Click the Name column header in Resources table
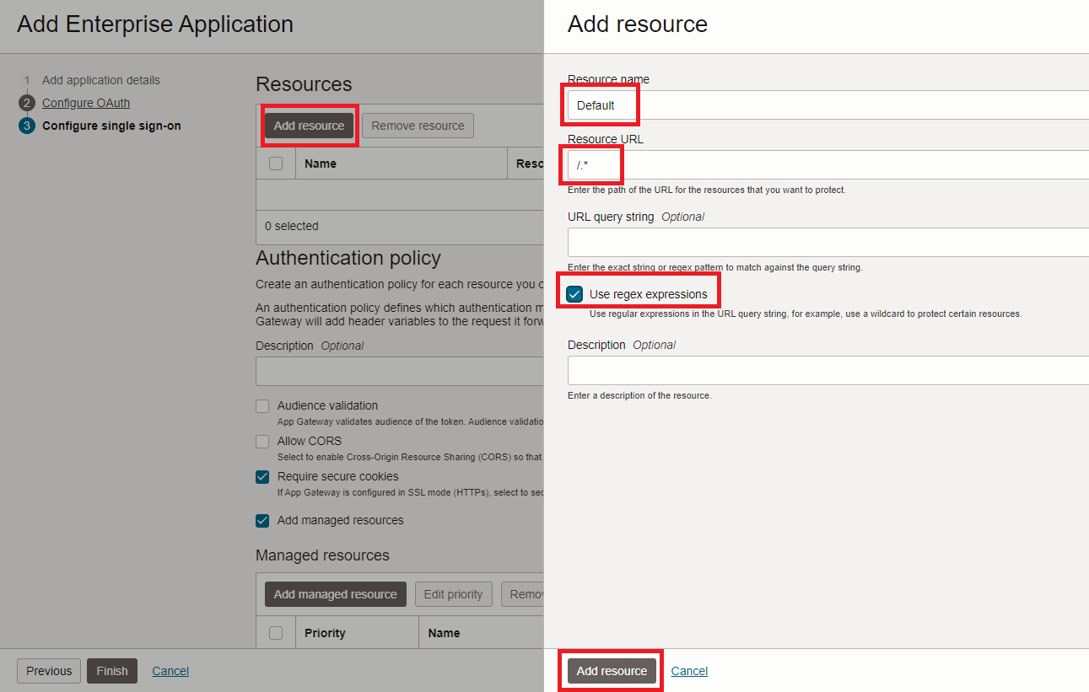This screenshot has height=692, width=1089. point(321,164)
